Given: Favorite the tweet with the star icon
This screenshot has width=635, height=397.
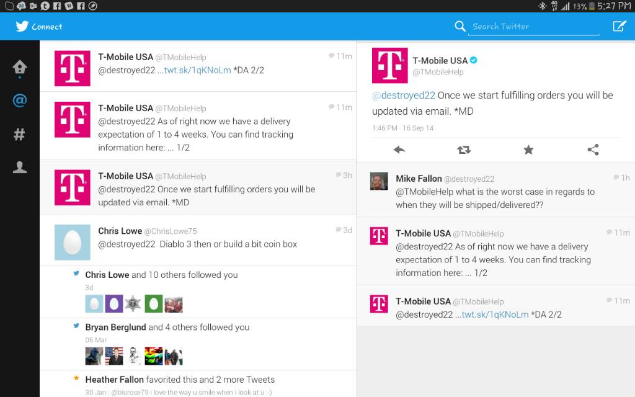Looking at the screenshot, I should [x=528, y=150].
